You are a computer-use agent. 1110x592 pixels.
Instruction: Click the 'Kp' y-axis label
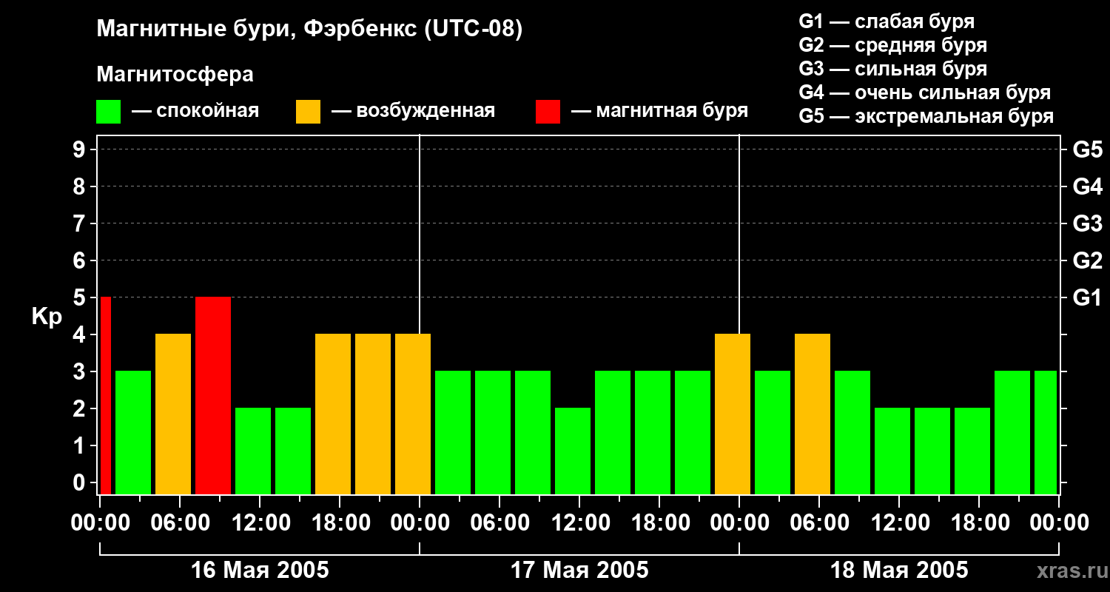click(x=47, y=317)
